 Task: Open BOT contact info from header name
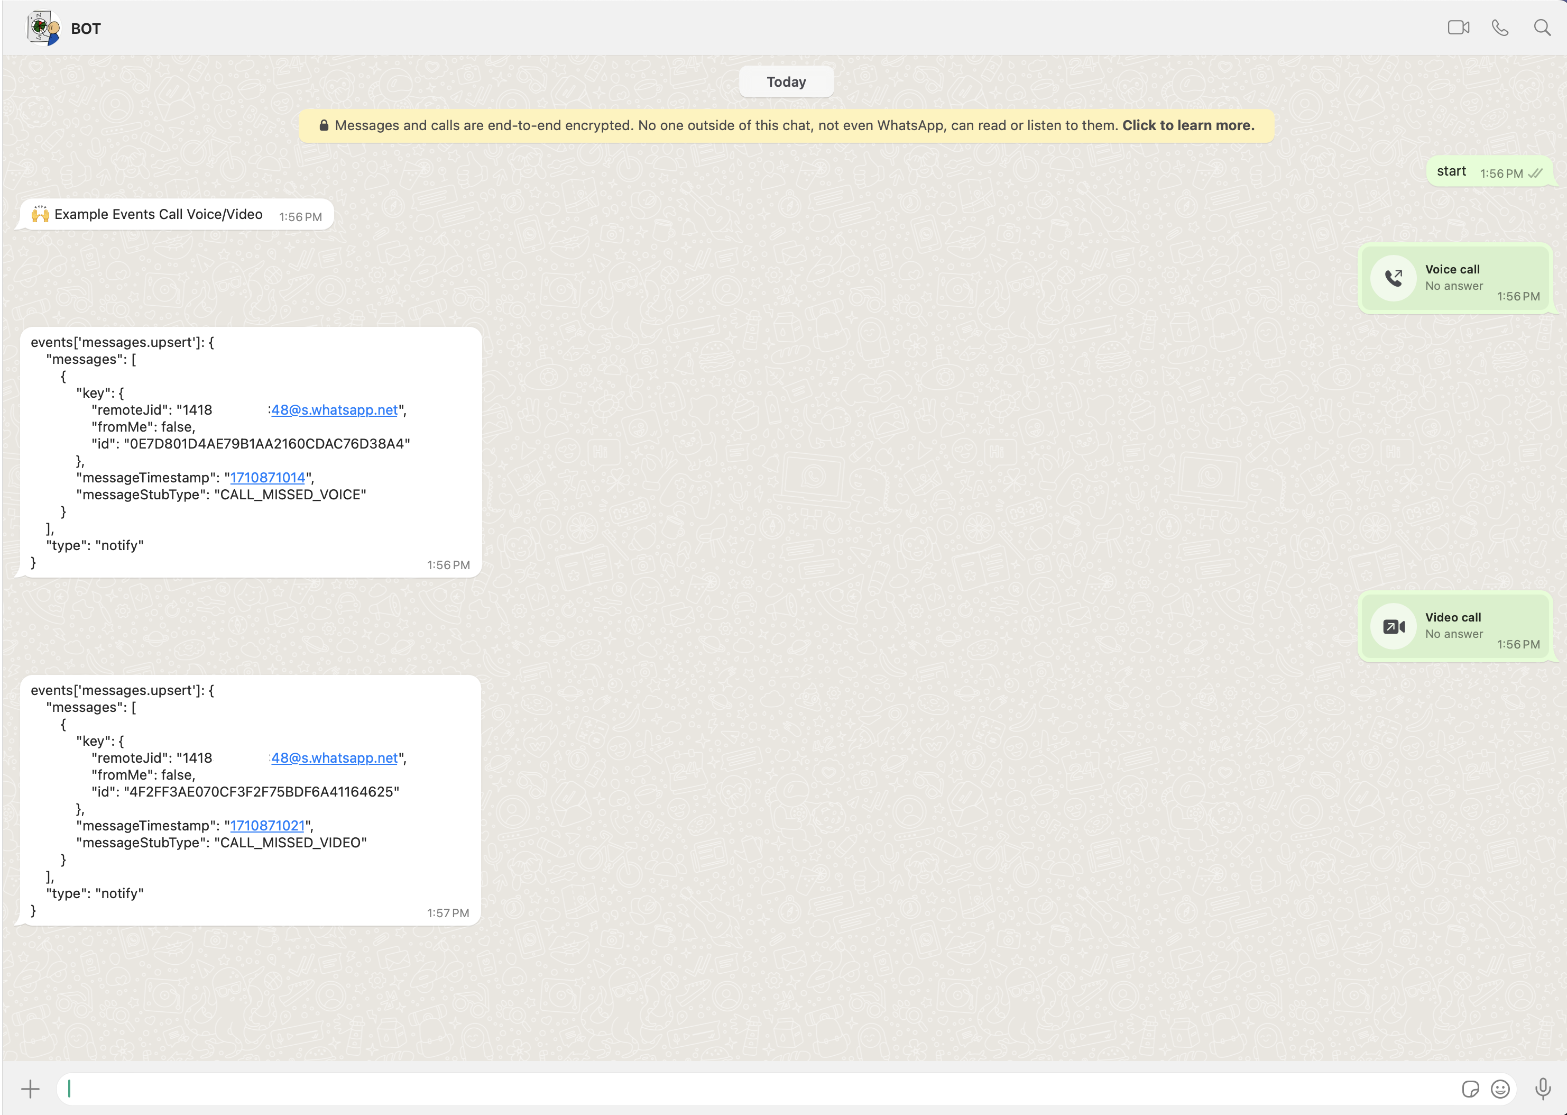(x=86, y=29)
